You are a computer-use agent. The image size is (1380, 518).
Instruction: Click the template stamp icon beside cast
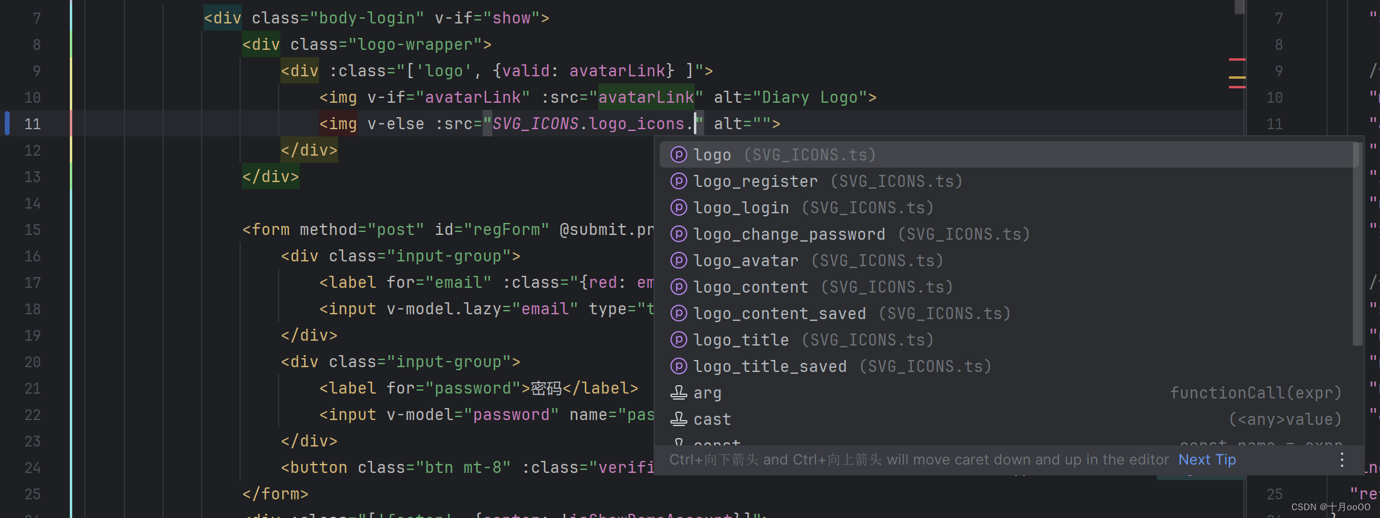coord(679,419)
